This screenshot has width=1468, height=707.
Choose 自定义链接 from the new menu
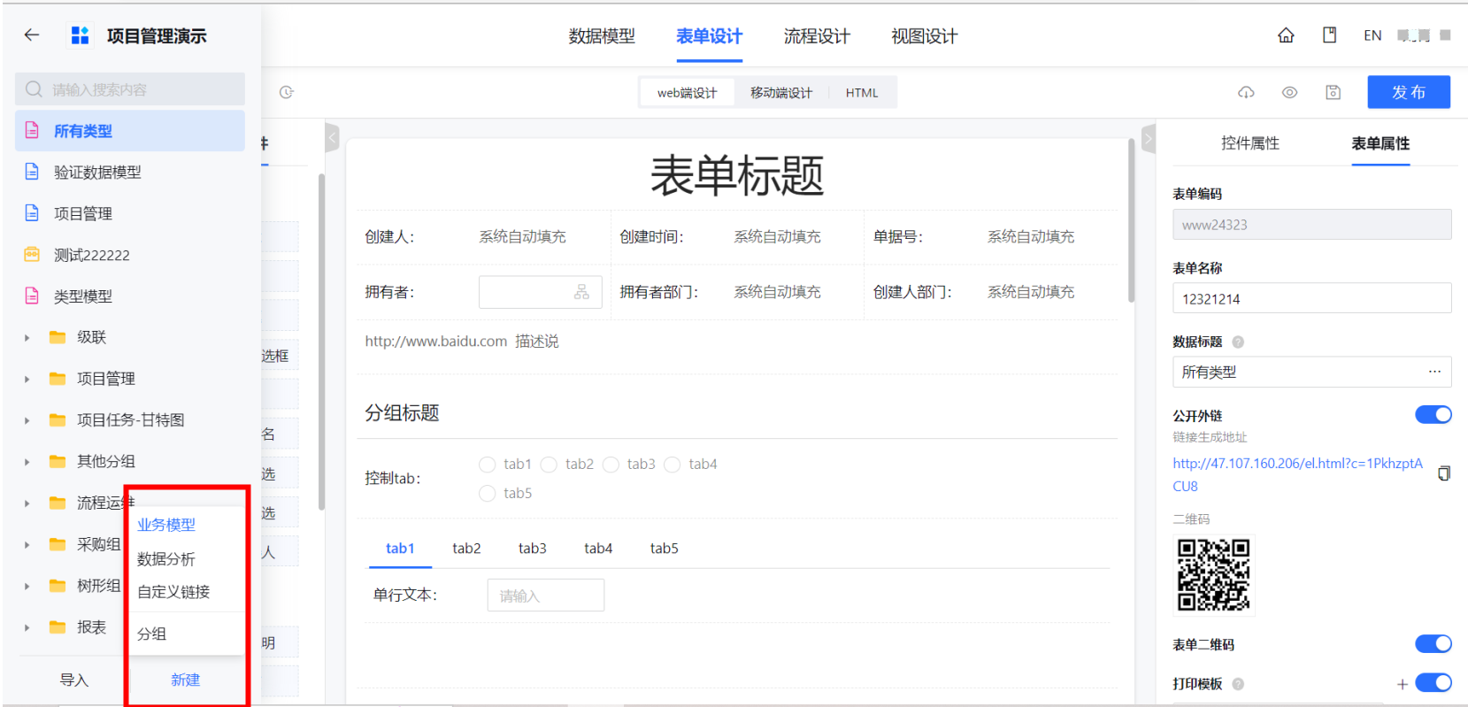point(173,591)
